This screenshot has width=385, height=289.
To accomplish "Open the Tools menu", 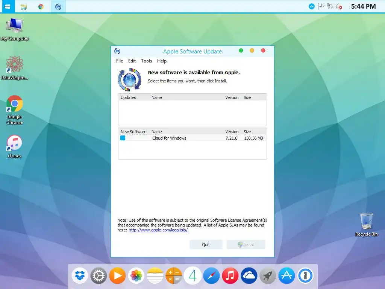I will pyautogui.click(x=146, y=61).
